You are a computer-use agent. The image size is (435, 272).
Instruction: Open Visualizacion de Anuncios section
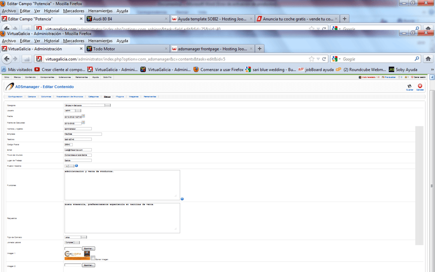click(70, 97)
